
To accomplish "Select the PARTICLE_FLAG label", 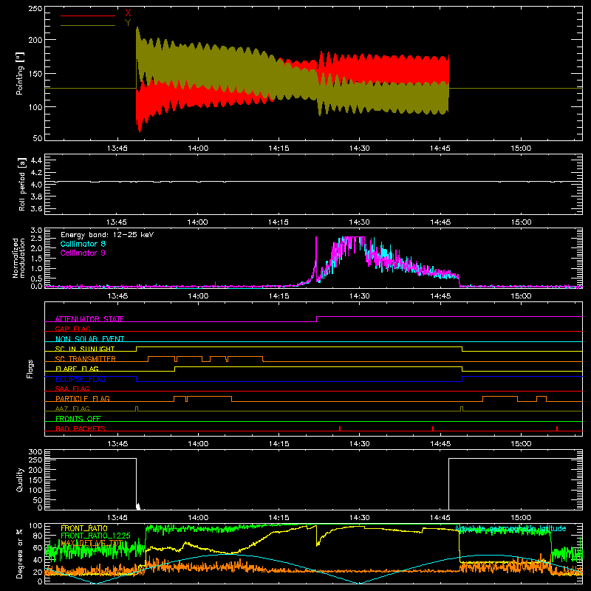I will coord(83,398).
